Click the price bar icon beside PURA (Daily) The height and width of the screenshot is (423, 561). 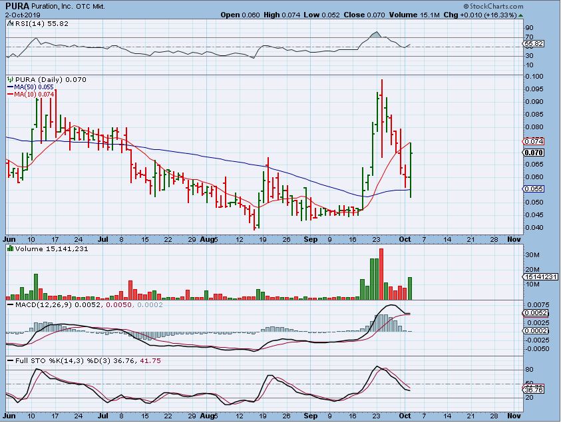point(11,79)
